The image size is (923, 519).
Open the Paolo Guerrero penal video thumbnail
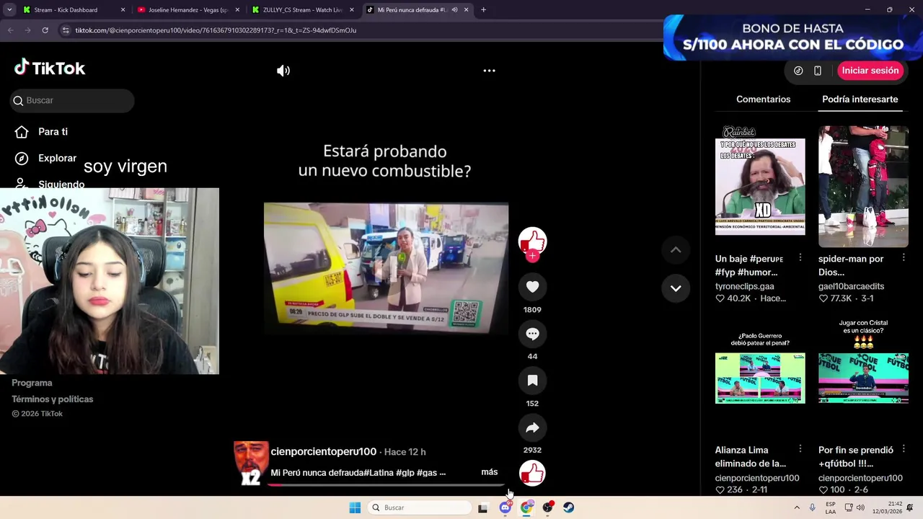(x=760, y=378)
